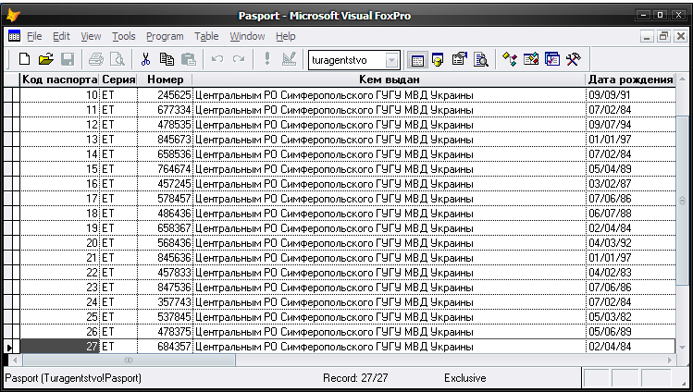
Task: Click the horizontal scrollbar right arrow
Action: (x=670, y=360)
